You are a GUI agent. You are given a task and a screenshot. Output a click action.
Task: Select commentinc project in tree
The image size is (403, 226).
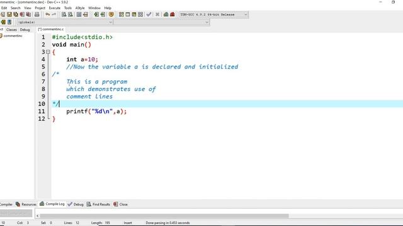click(13, 36)
